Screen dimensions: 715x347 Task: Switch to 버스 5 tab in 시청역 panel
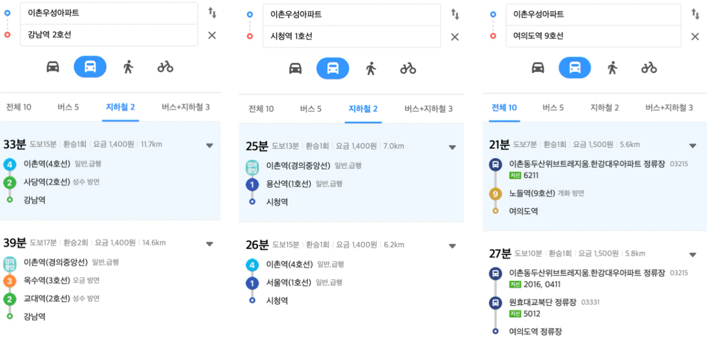[311, 109]
